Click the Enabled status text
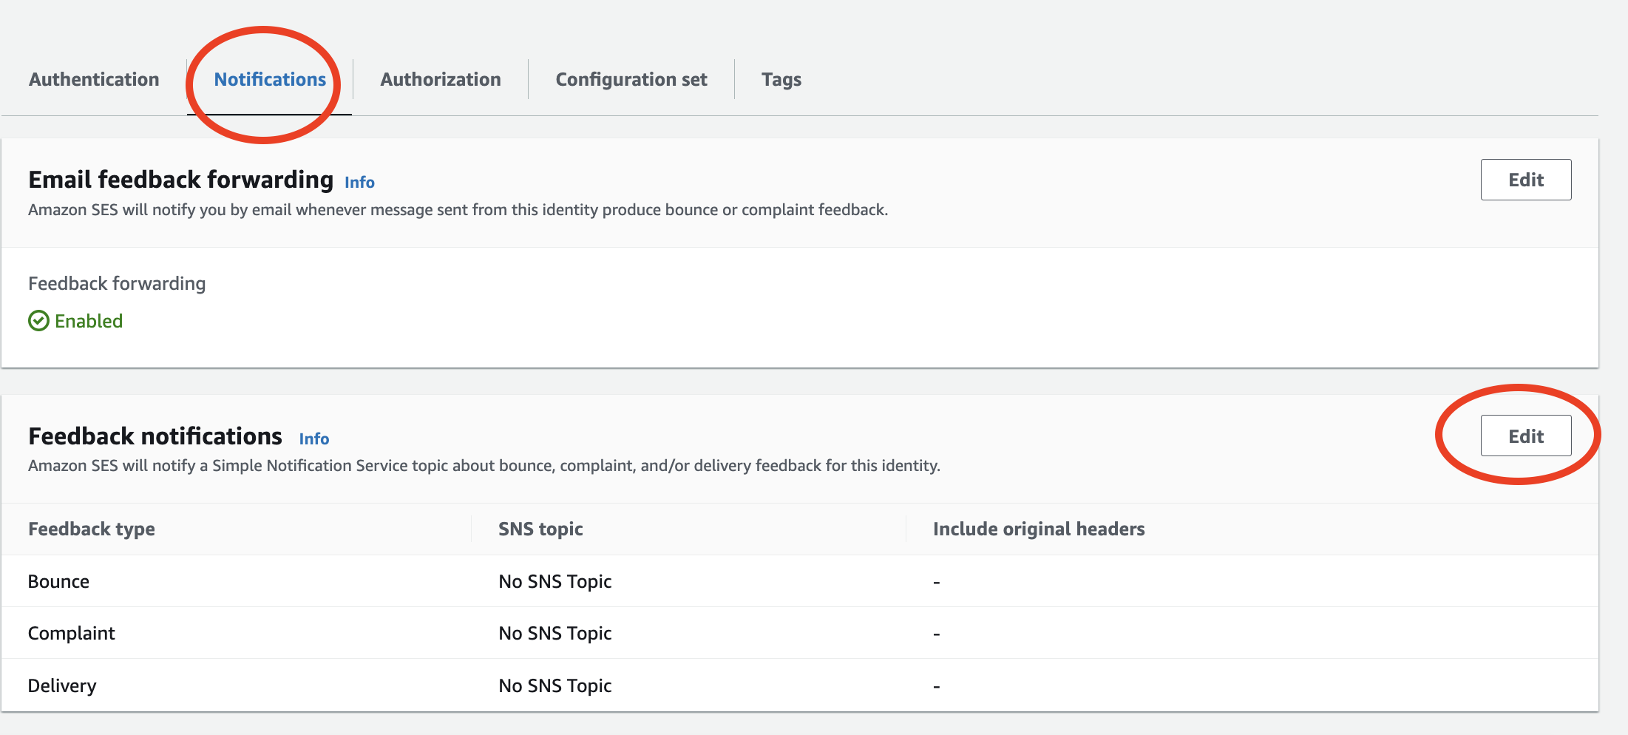1628x735 pixels. pyautogui.click(x=89, y=321)
